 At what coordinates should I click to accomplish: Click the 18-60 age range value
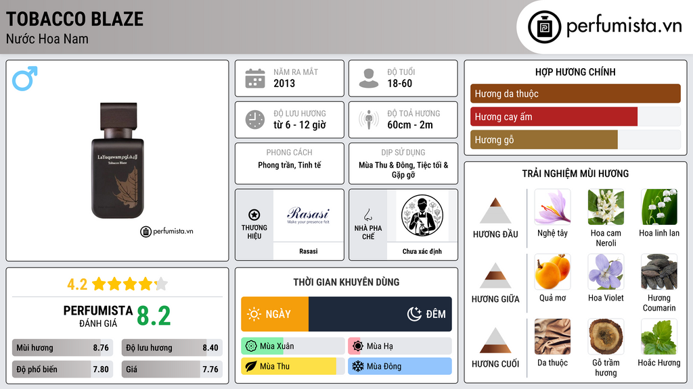tap(399, 83)
